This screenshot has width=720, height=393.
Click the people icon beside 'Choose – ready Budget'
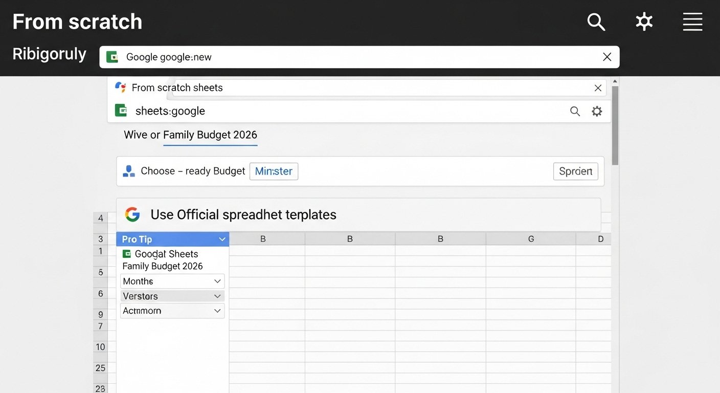pos(129,171)
